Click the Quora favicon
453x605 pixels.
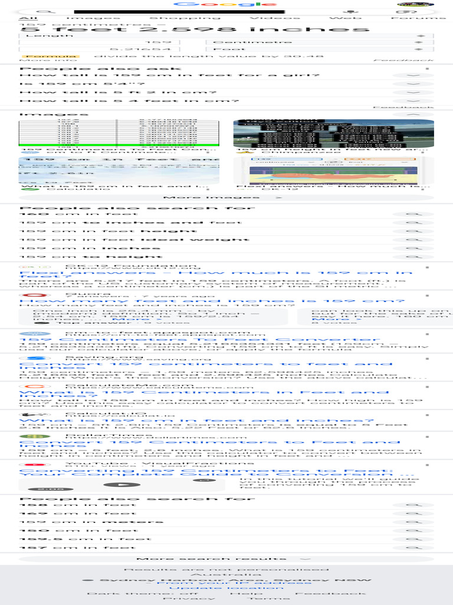pos(35,295)
